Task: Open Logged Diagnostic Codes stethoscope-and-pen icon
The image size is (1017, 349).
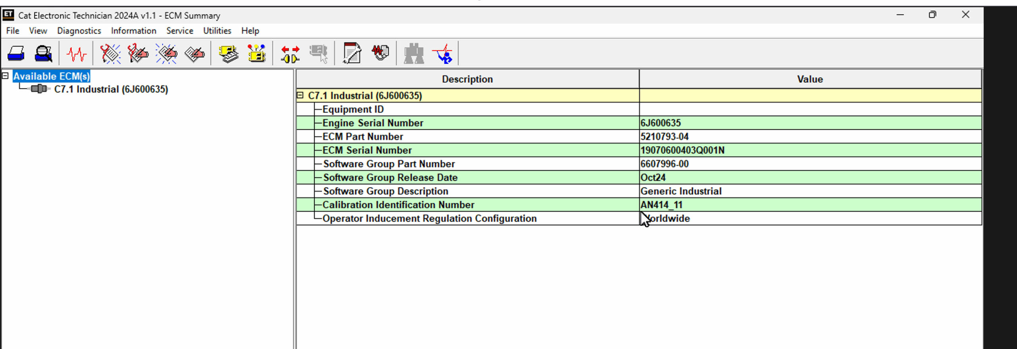Action: [138, 54]
